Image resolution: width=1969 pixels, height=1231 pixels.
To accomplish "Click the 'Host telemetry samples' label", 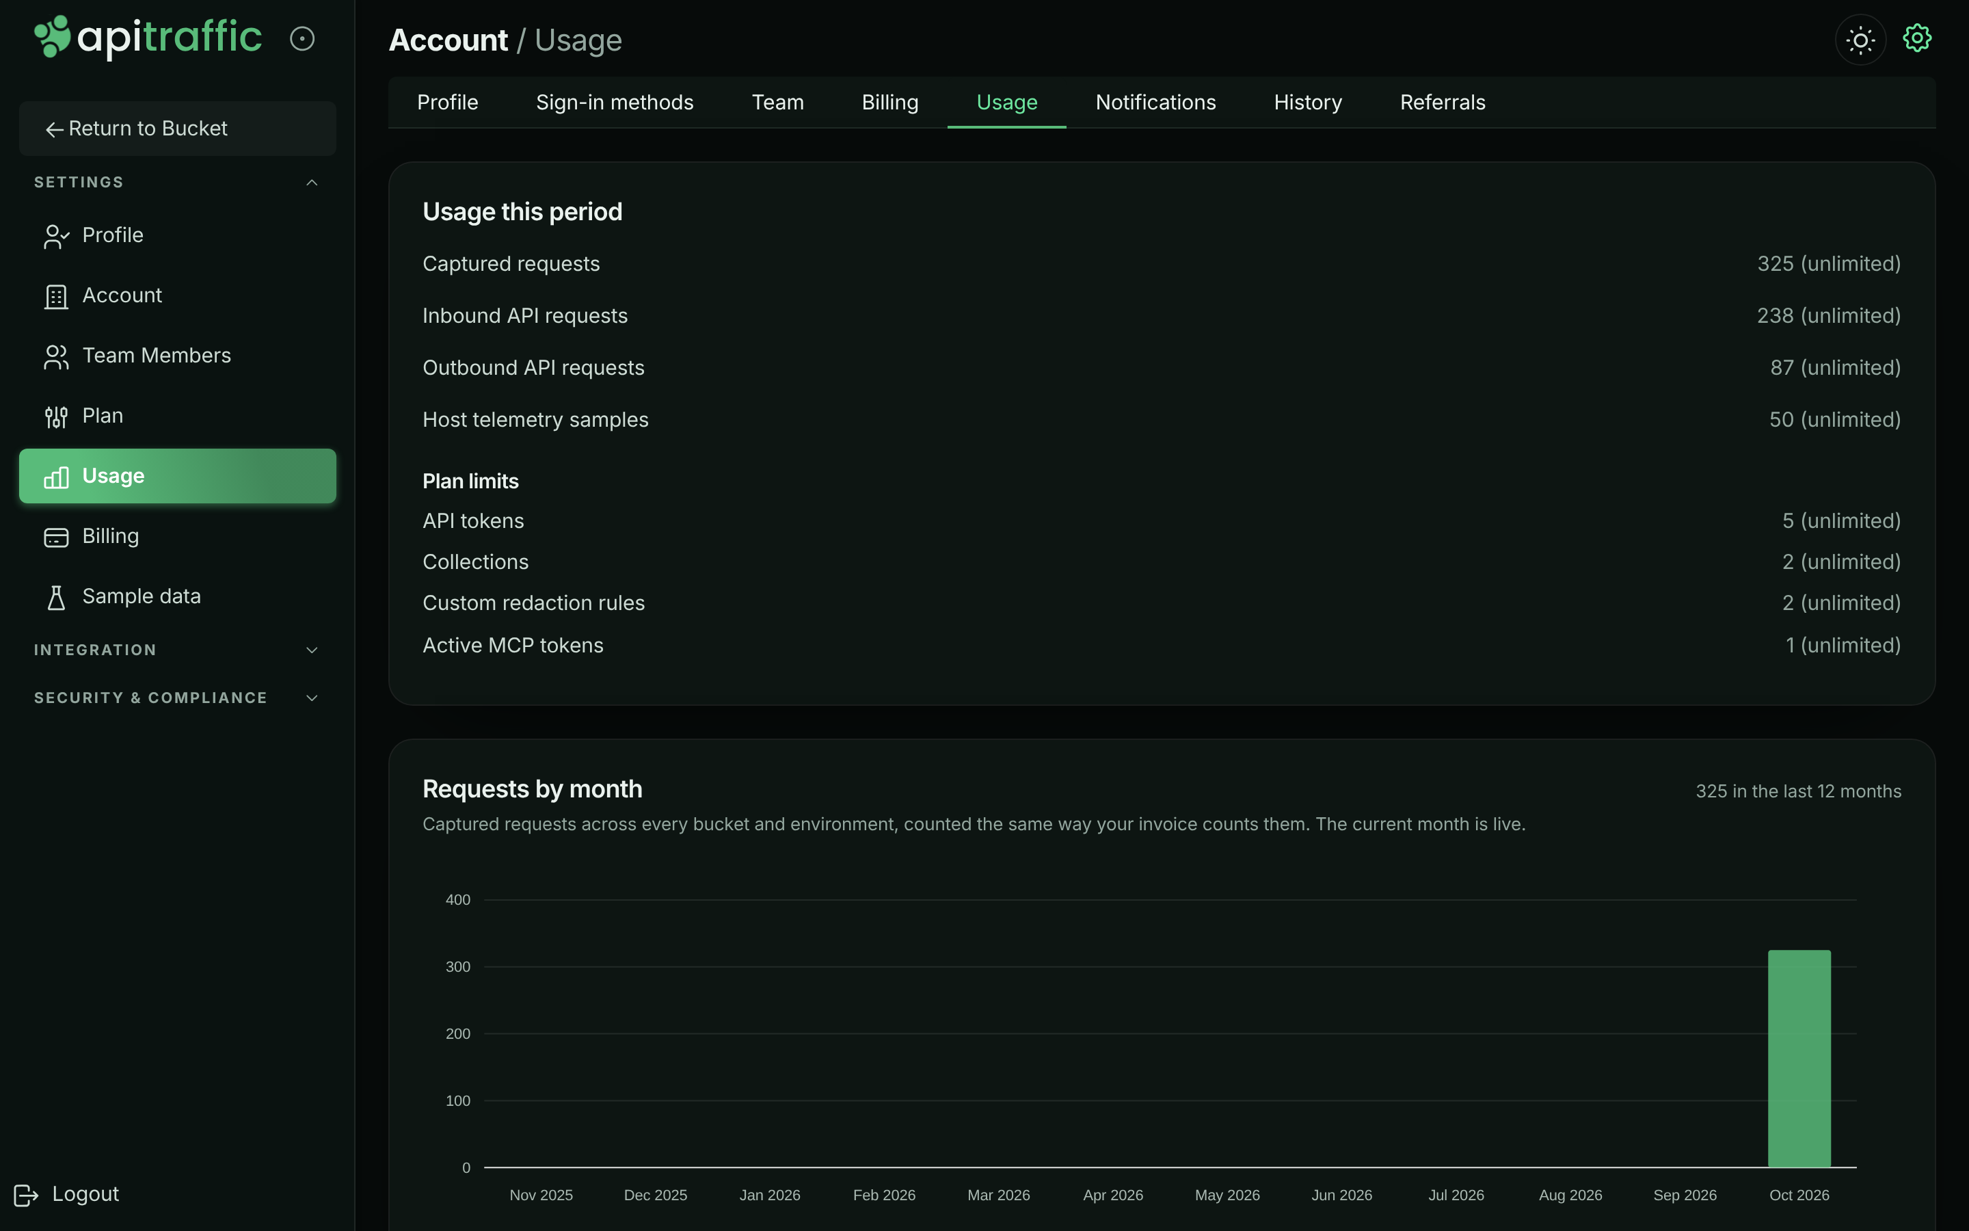I will click(535, 420).
